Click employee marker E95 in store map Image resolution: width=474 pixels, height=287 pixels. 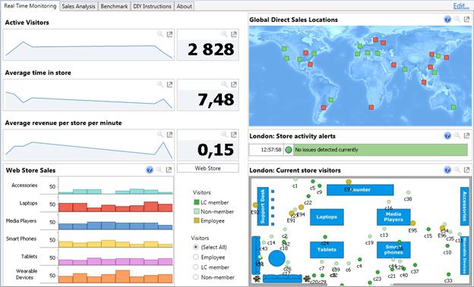(x=412, y=223)
